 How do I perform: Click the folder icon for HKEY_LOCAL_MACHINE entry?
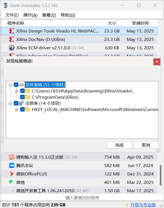28,109
